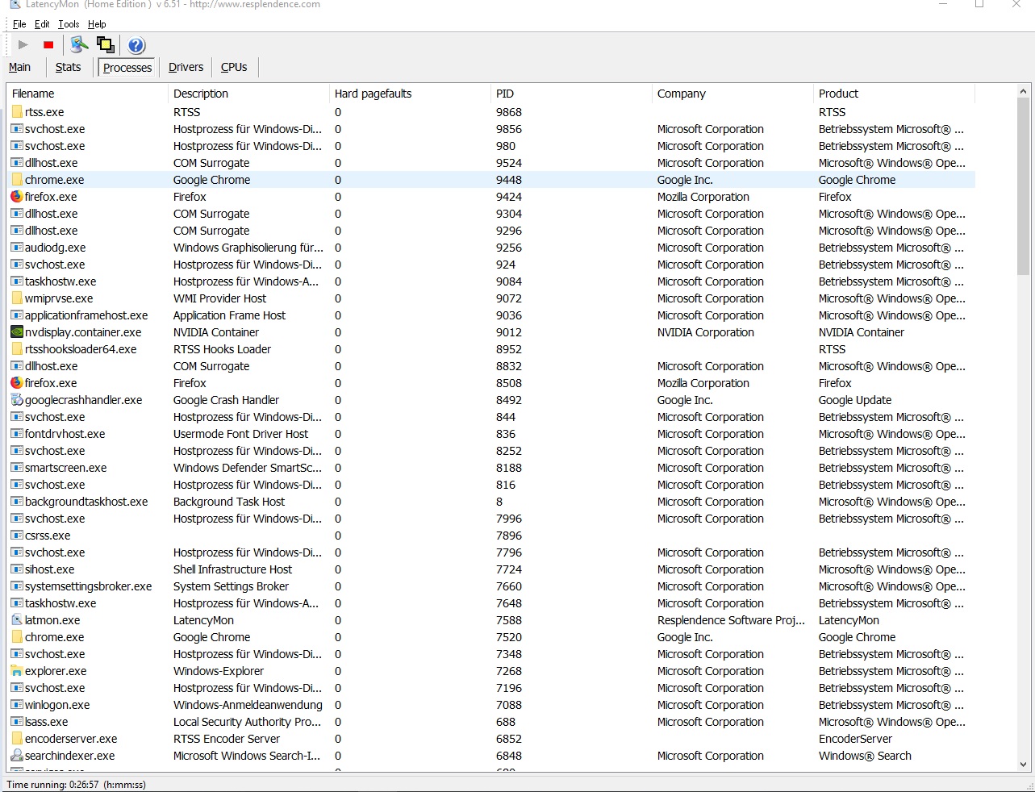1035x792 pixels.
Task: Click the encoderserver.exe icon
Action: click(x=17, y=739)
